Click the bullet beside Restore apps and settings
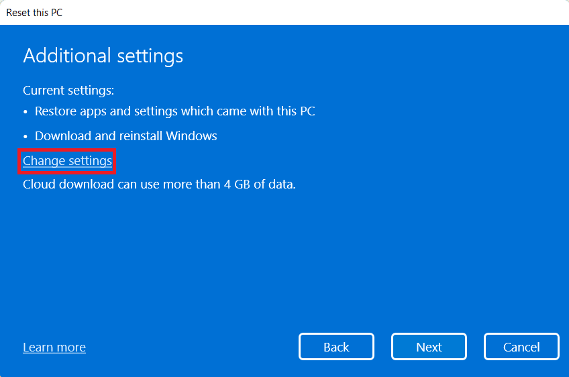569x377 pixels. click(25, 112)
